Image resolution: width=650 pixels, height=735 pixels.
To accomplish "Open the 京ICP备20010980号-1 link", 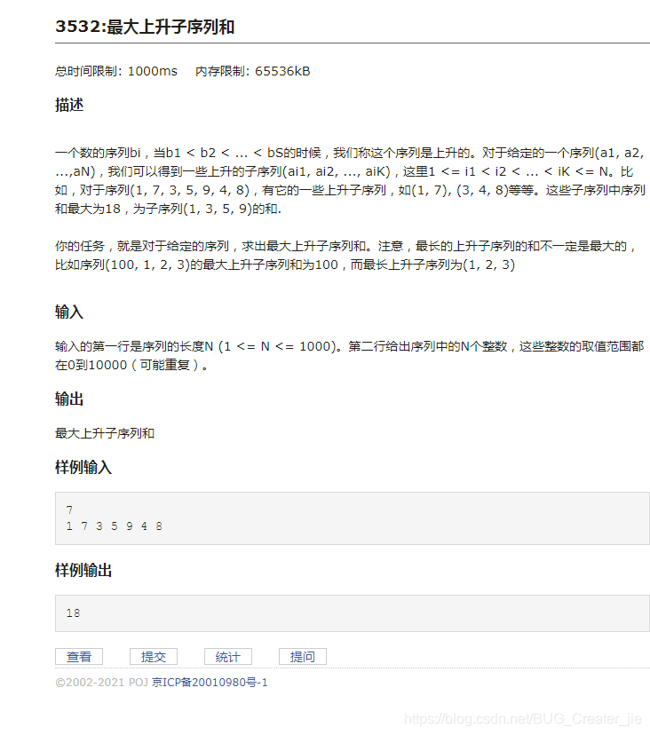I will tap(210, 682).
